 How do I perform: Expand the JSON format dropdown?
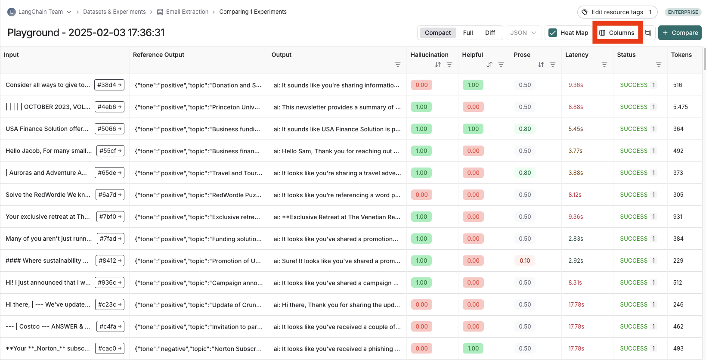tap(523, 33)
